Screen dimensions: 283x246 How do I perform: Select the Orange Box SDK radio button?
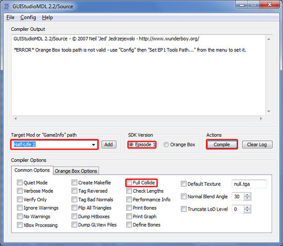[x=166, y=144]
